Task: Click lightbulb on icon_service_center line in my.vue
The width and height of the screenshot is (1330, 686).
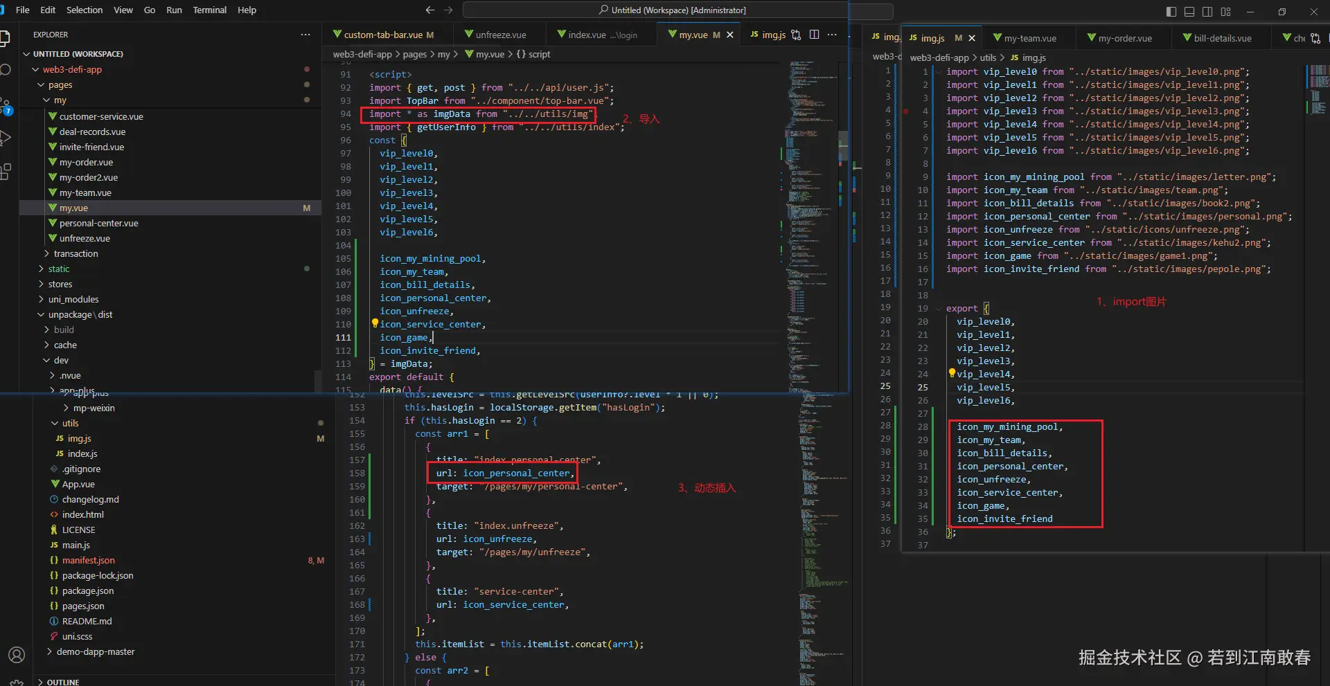Action: pos(375,323)
